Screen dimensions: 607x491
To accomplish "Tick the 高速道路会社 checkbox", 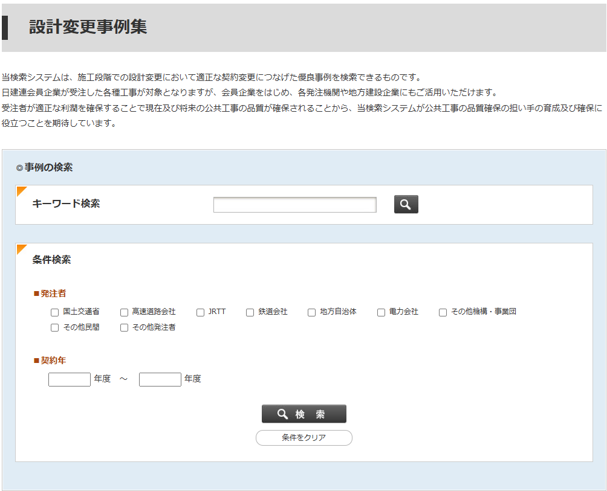I will tap(124, 312).
